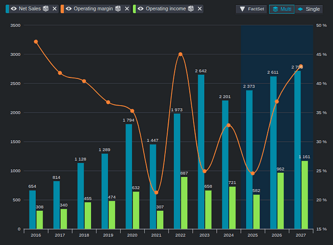333x245 pixels.
Task: Remove the Operating income series
Action: click(200, 9)
